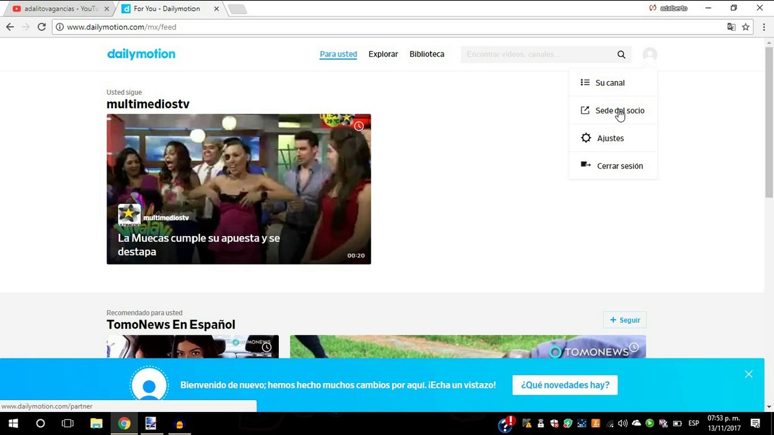The width and height of the screenshot is (774, 435).
Task: Open the ESP language selector in the tray
Action: 694,423
